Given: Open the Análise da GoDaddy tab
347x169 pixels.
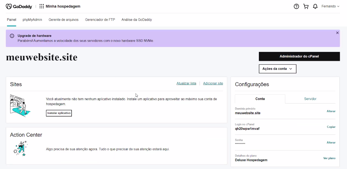Looking at the screenshot, I should pos(137,20).
